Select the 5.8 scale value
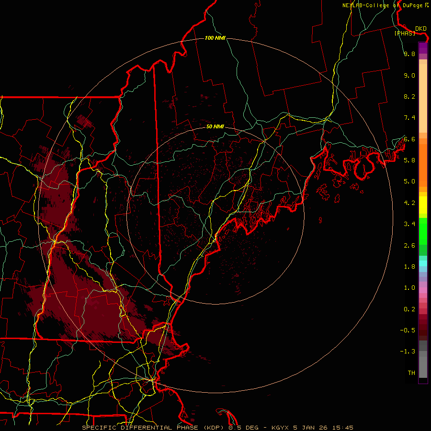 409,160
